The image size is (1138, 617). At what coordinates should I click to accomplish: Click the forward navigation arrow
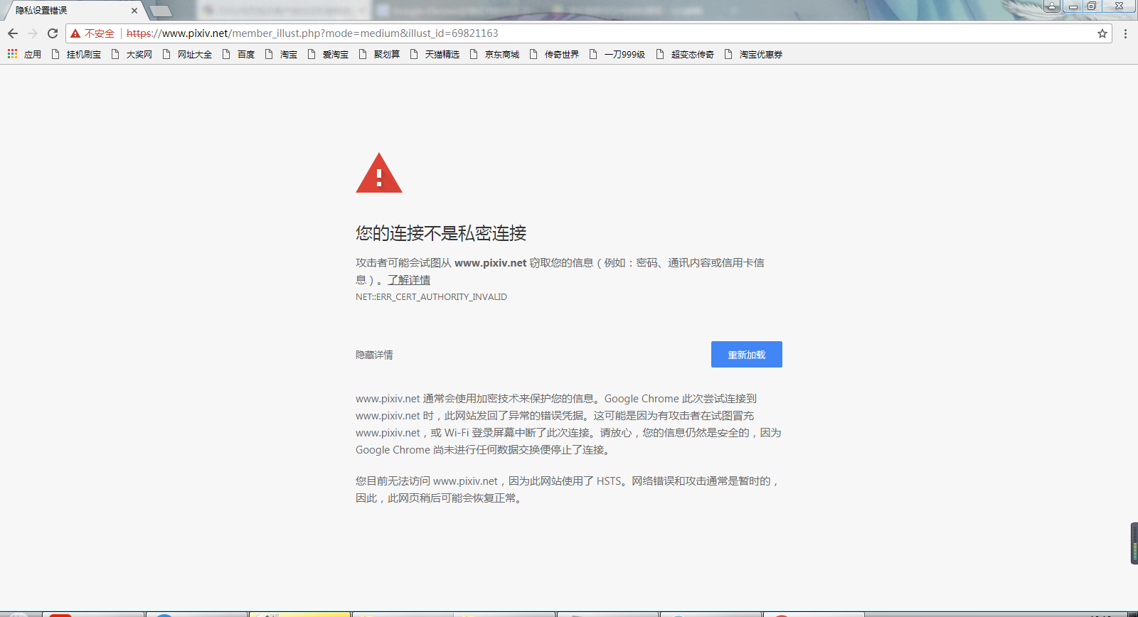coord(33,33)
